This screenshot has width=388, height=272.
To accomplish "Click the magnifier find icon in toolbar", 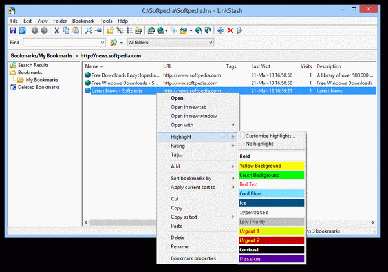I will (89, 30).
